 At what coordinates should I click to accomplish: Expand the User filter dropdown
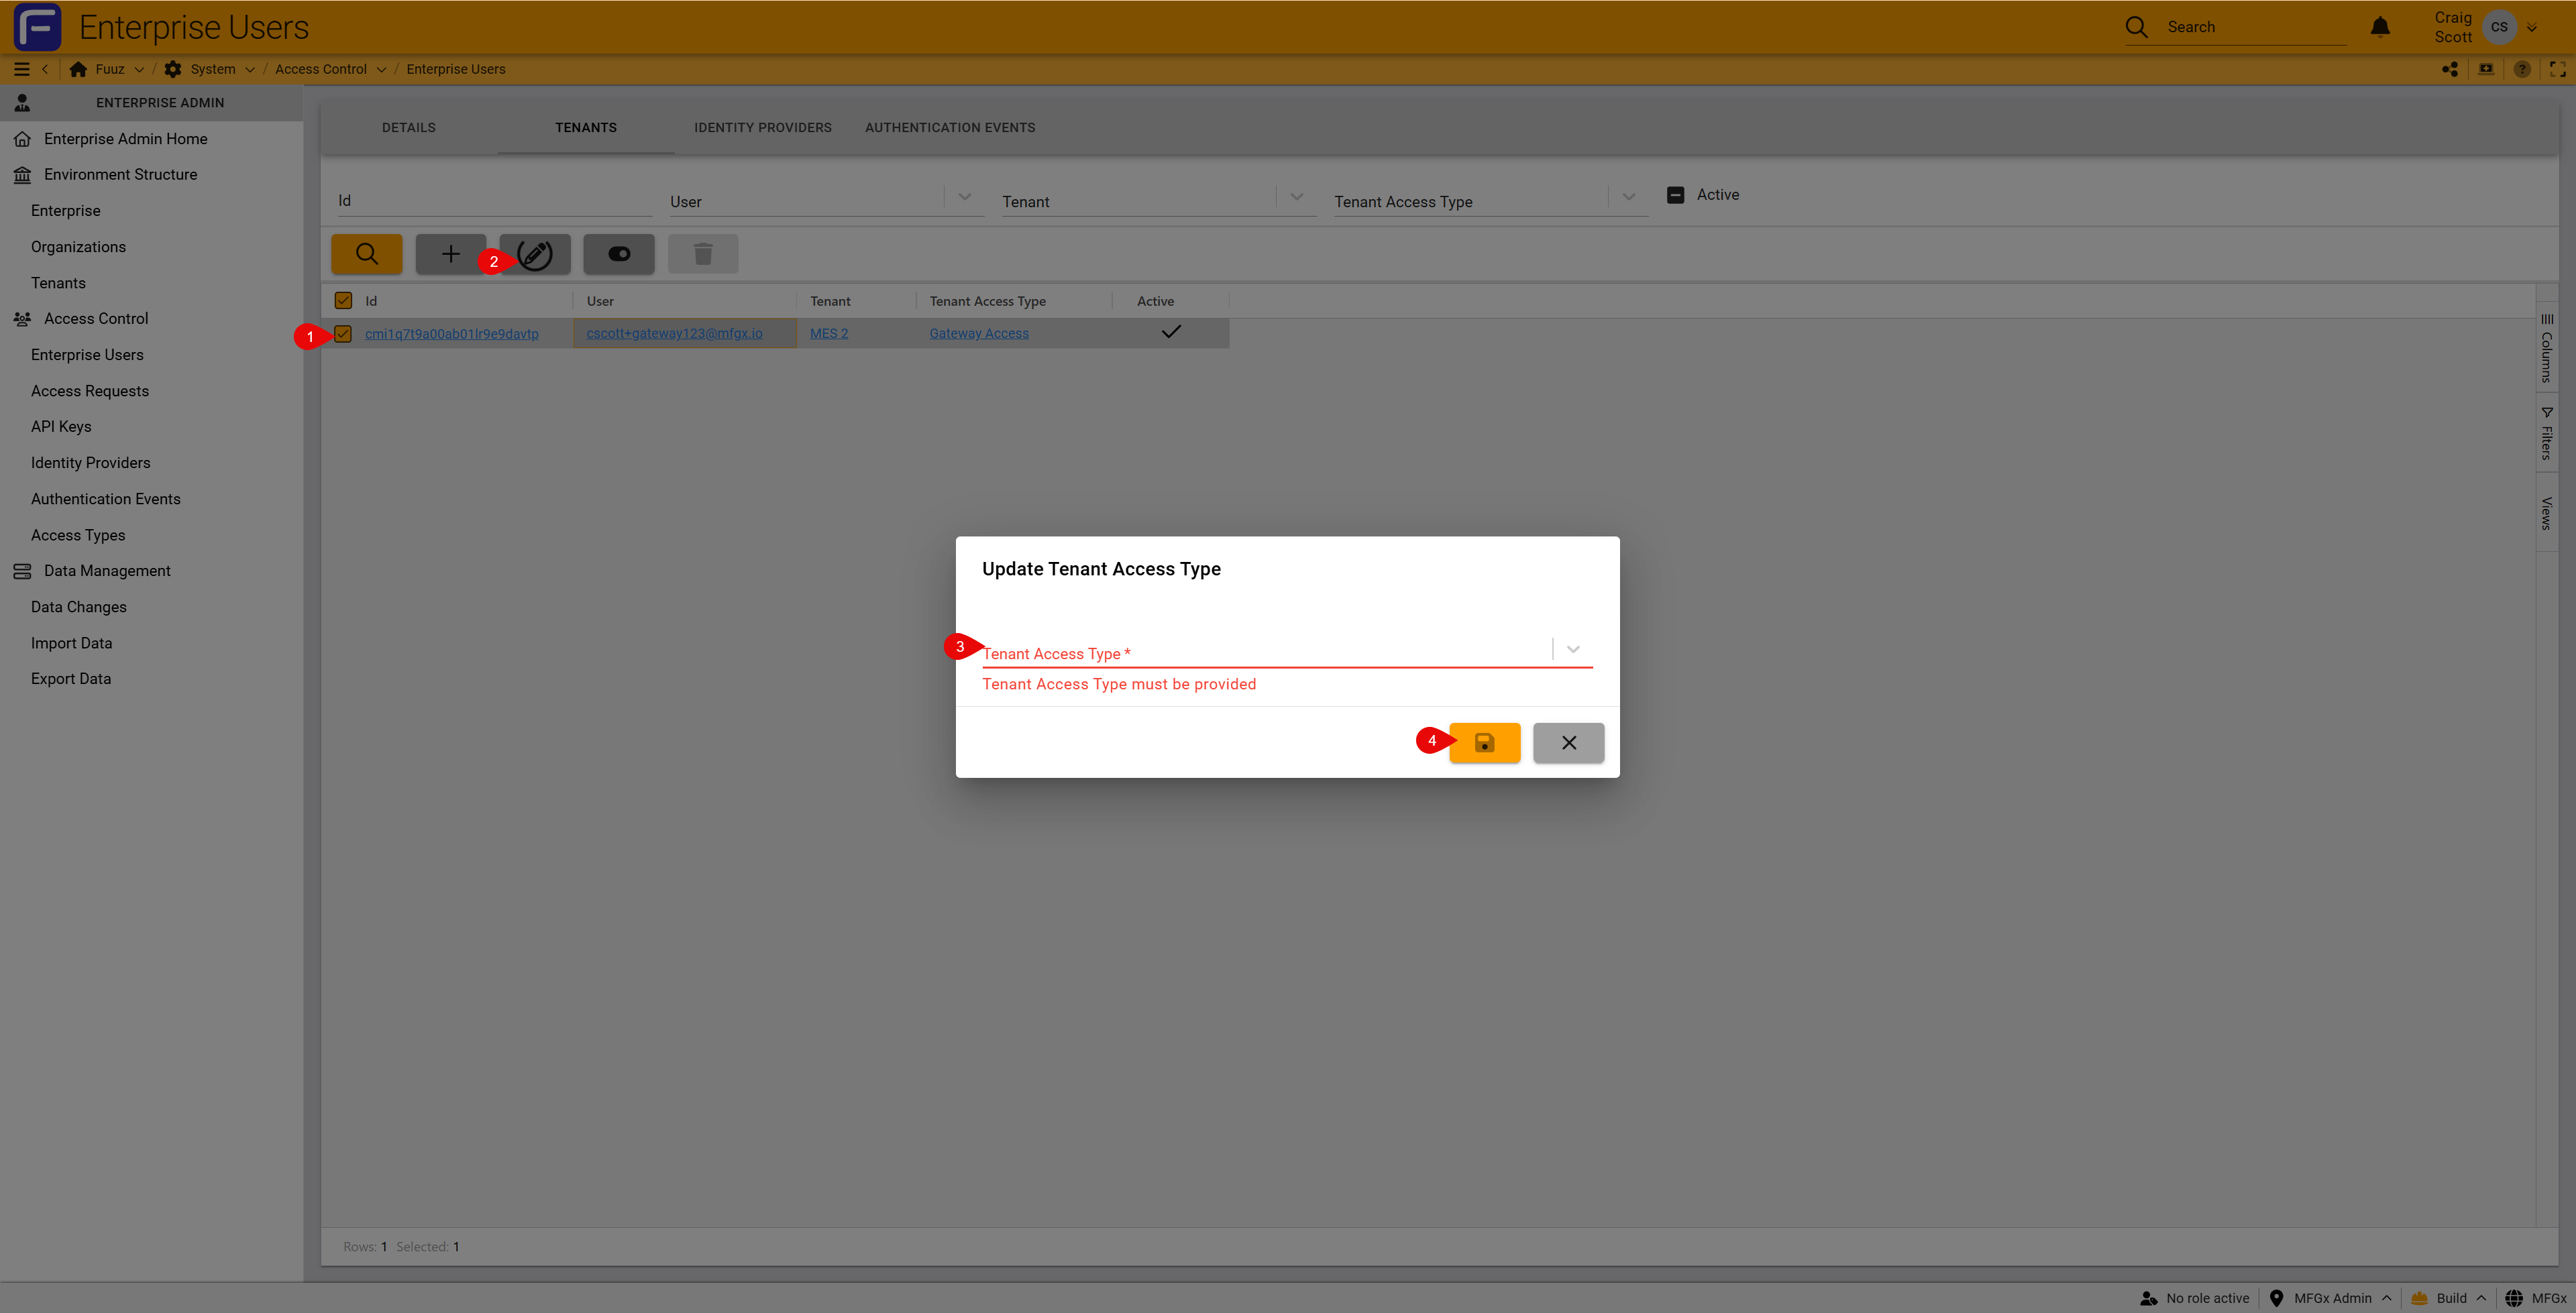tap(964, 197)
